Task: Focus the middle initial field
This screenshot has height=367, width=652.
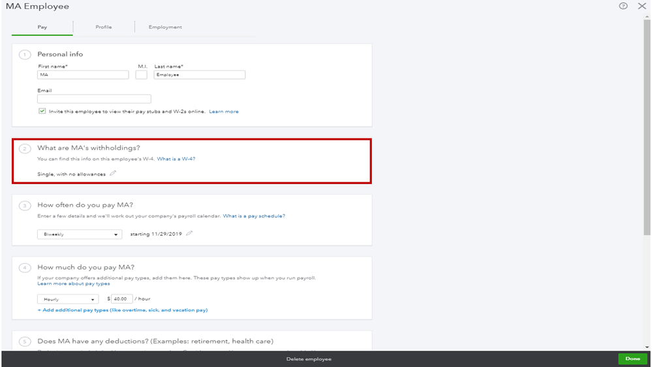Action: pyautogui.click(x=142, y=75)
